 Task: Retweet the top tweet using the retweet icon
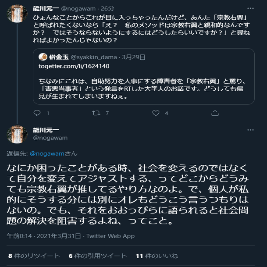pos(96,113)
